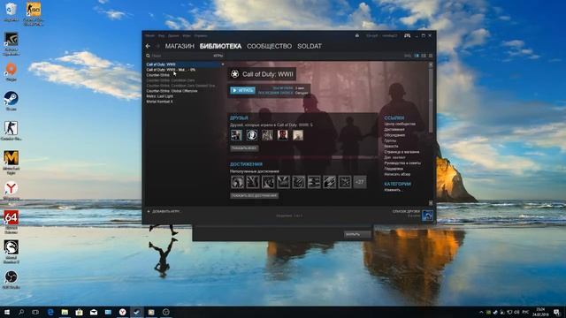This screenshot has height=318, width=566.
Task: Open Microsoft Edge from the taskbar
Action: [50, 312]
